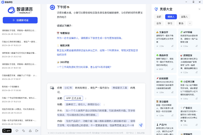Click the APP 正式上线 topic input field
203x135 pixels.
click(x=73, y=98)
